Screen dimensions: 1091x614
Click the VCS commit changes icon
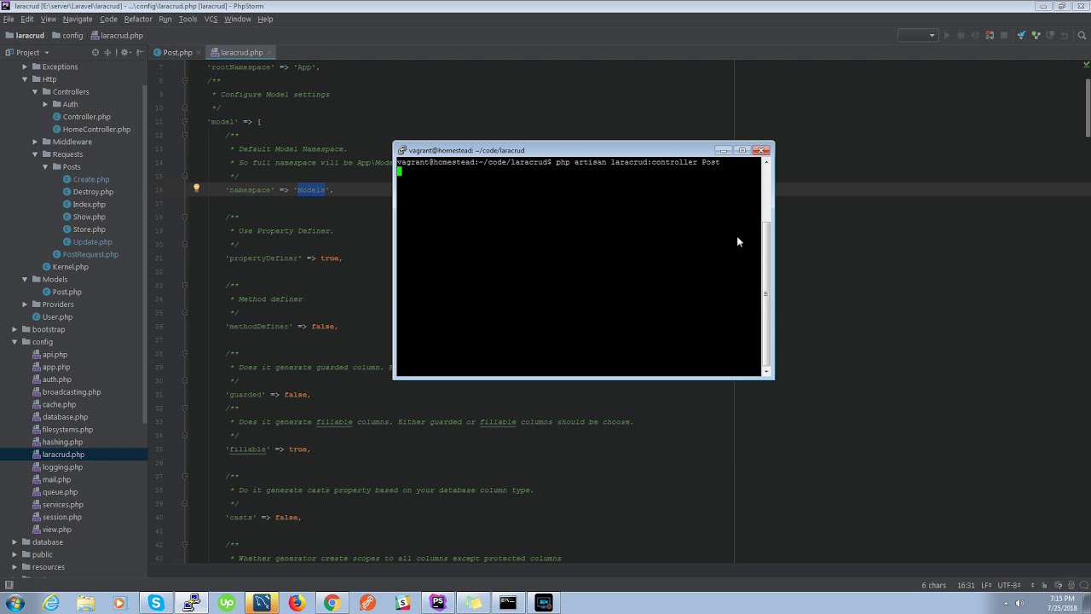[x=1036, y=36]
